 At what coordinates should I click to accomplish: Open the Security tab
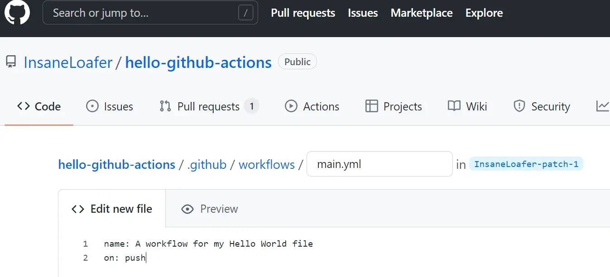[x=542, y=106]
